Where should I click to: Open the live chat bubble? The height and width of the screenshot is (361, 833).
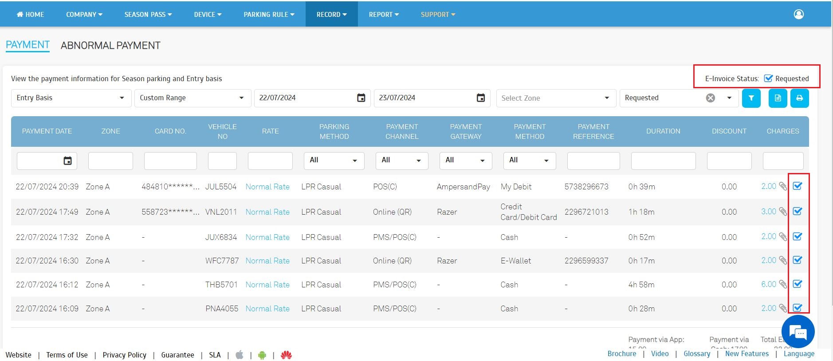798,332
